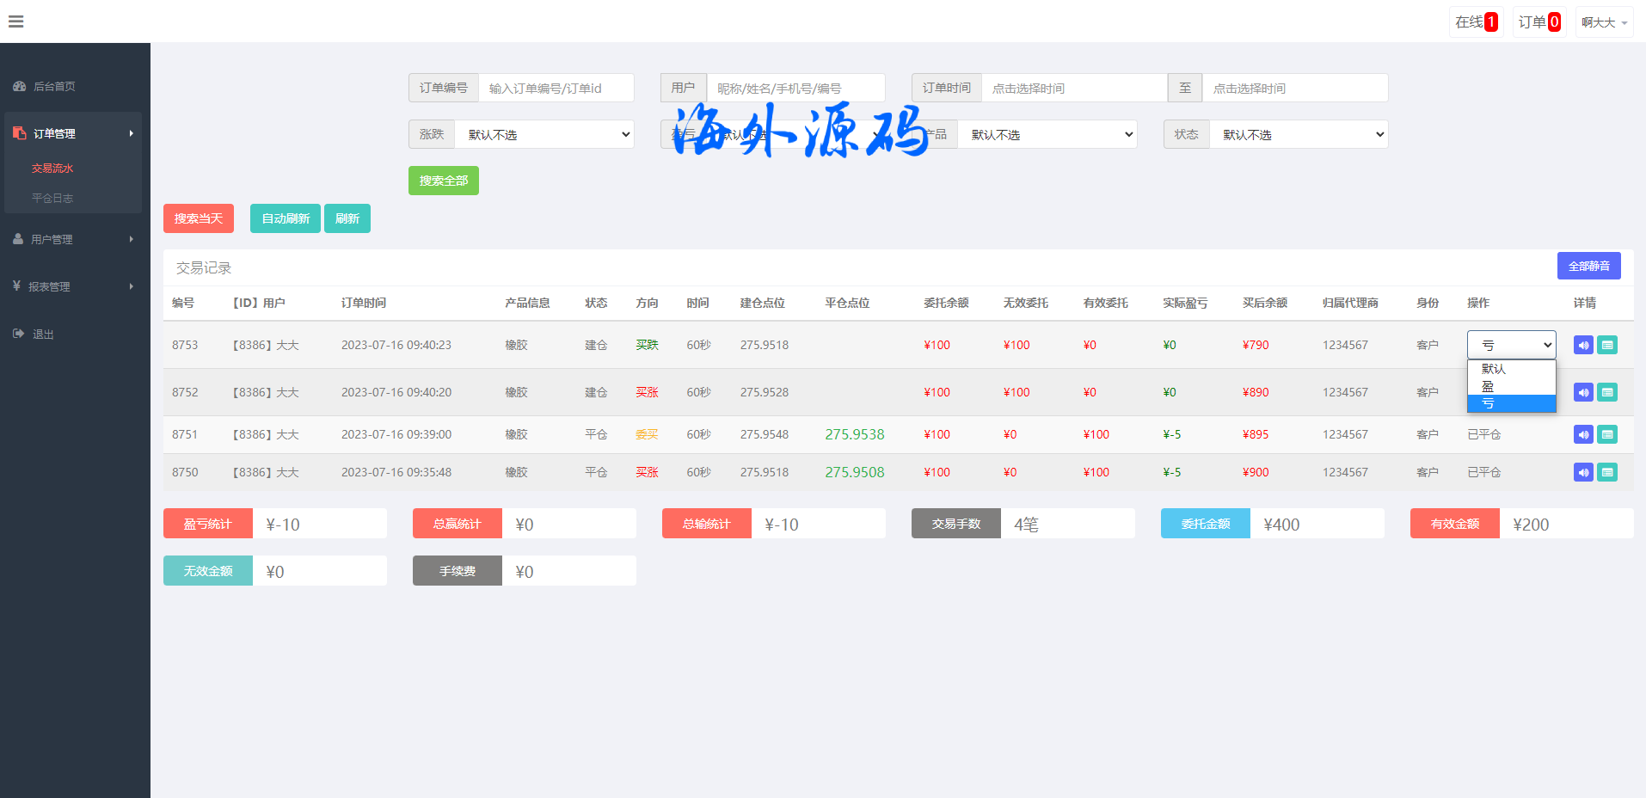Open detail icon for order 8751
Image resolution: width=1646 pixels, height=798 pixels.
point(1607,434)
